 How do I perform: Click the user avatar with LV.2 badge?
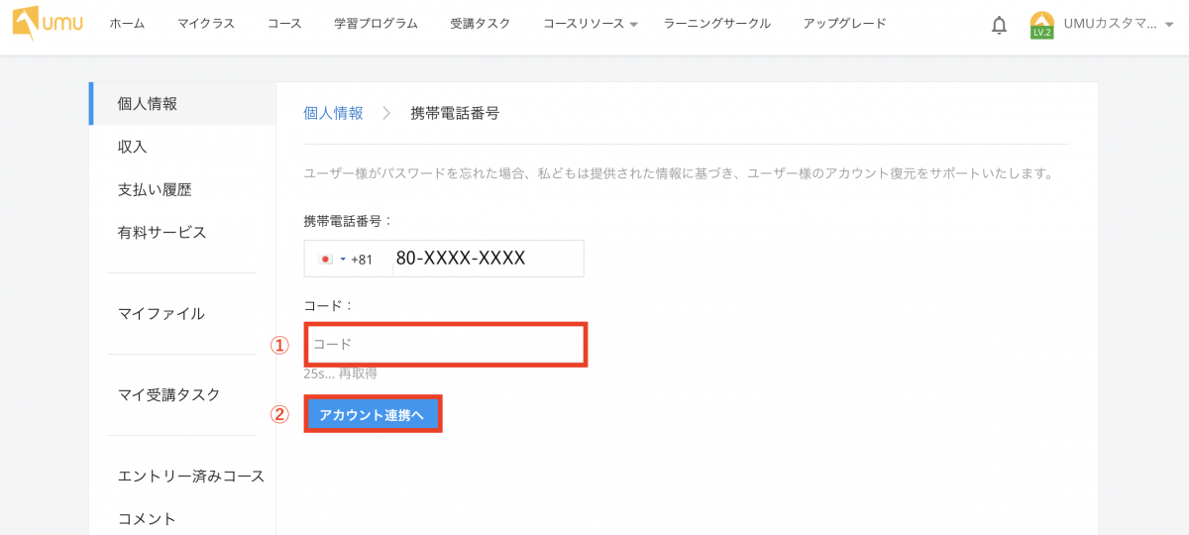1041,25
